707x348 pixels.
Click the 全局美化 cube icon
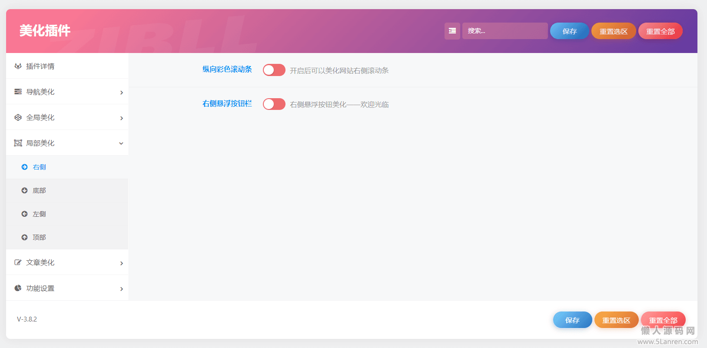[x=18, y=117]
